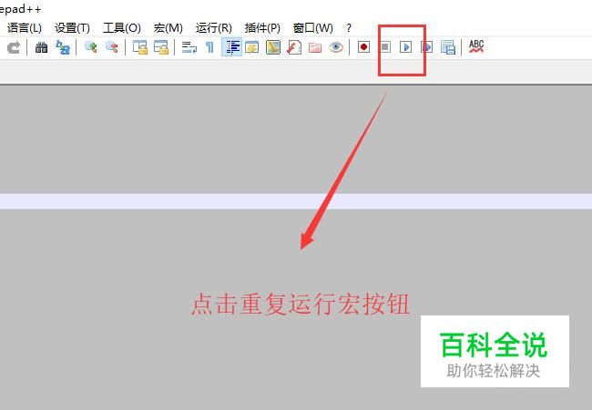The height and width of the screenshot is (410, 592).
Task: Open the Replace dialog icon
Action: pos(63,47)
